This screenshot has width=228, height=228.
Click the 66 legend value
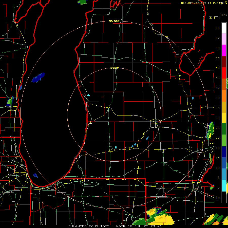(218, 28)
